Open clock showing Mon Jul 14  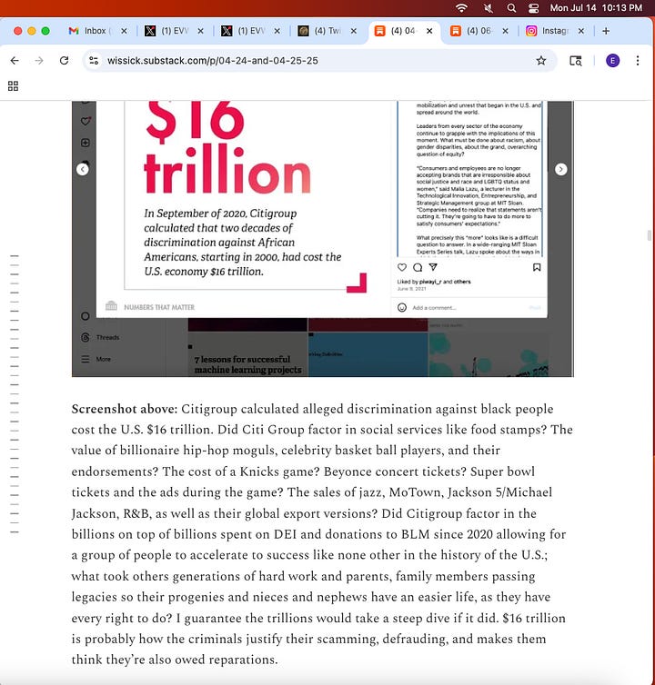pos(596,8)
